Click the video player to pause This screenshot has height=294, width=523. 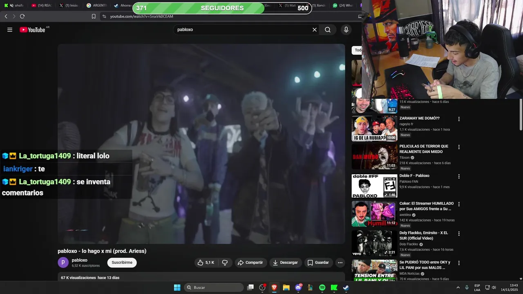coord(201,144)
